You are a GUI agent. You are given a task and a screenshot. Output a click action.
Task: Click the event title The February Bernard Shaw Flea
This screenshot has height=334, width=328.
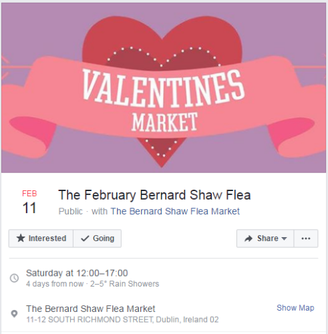coord(154,195)
